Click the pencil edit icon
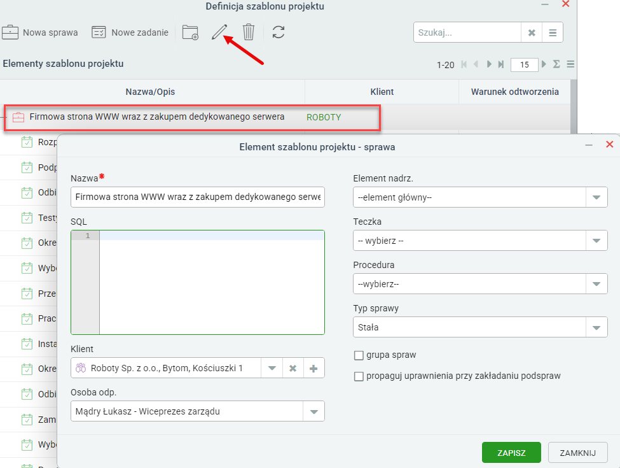 coord(219,32)
